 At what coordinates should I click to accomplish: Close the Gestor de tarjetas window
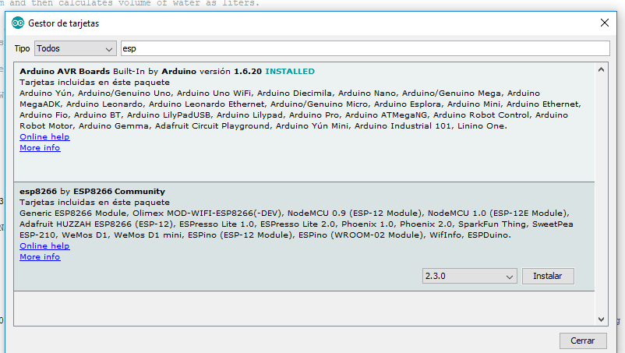coord(604,23)
